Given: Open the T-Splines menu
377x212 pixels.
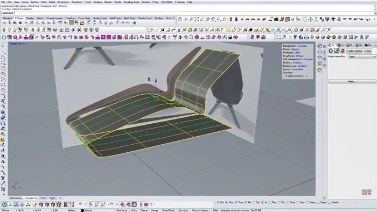Looking at the screenshot, I should (179, 2).
